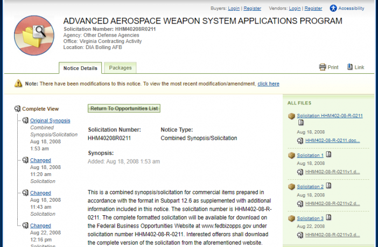Click package box icon beside Solicitation 3
Image resolution: width=378 pixels, height=247 pixels.
tap(291, 218)
